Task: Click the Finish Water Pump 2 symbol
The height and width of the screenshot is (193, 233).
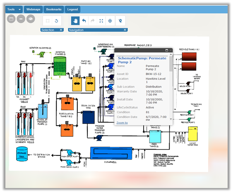Action: pyautogui.click(x=69, y=162)
